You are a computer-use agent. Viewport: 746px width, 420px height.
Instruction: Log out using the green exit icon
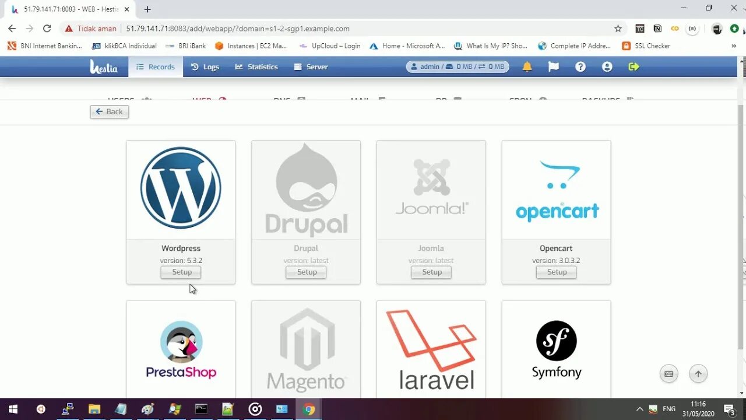point(634,66)
